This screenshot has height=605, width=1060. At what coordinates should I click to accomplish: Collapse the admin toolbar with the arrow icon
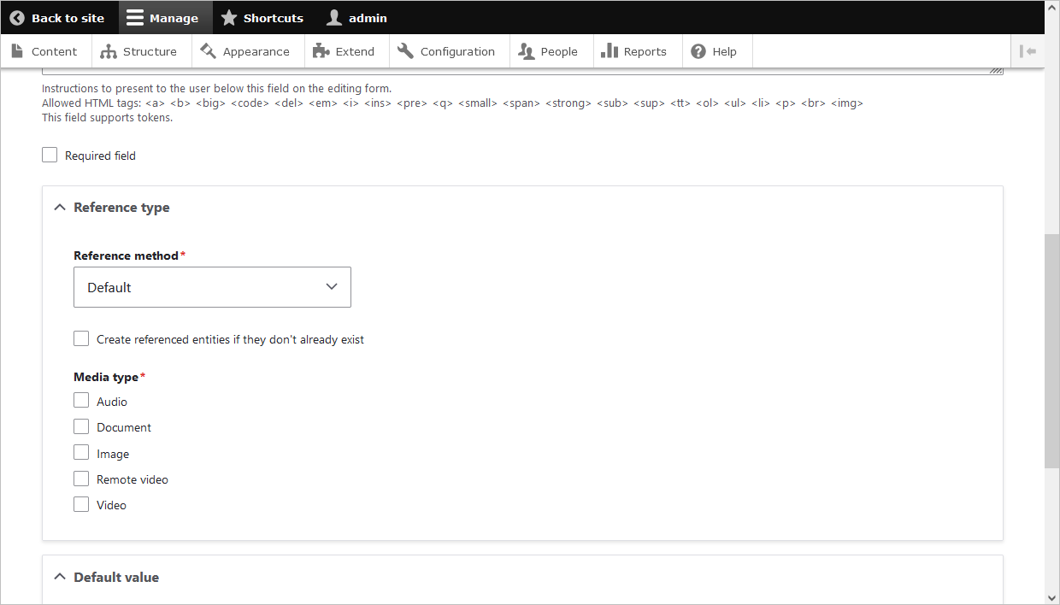[1028, 50]
